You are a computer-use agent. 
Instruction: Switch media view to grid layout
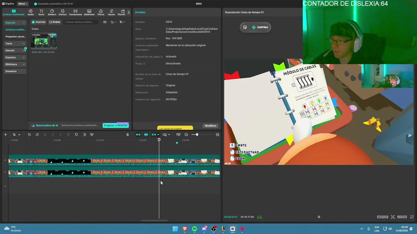tap(105, 22)
